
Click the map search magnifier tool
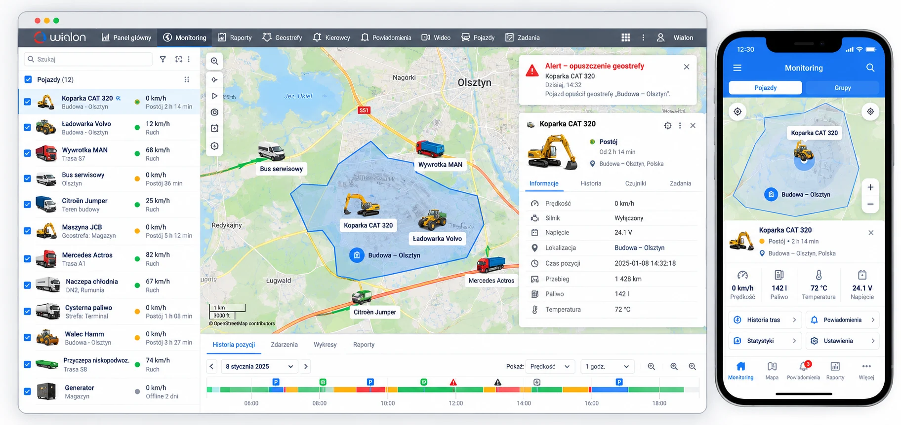(214, 61)
